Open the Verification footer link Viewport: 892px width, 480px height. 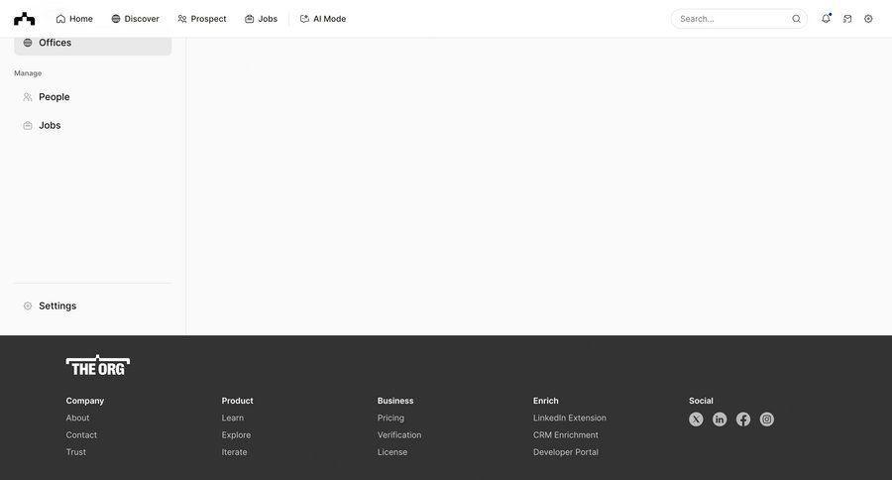399,435
